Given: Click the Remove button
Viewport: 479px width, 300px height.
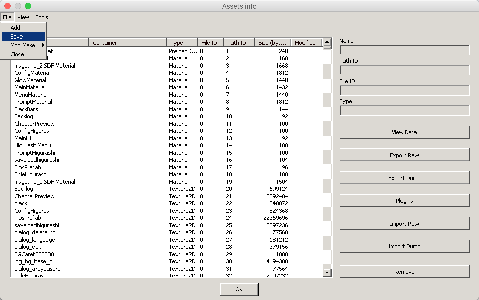Looking at the screenshot, I should 404,272.
